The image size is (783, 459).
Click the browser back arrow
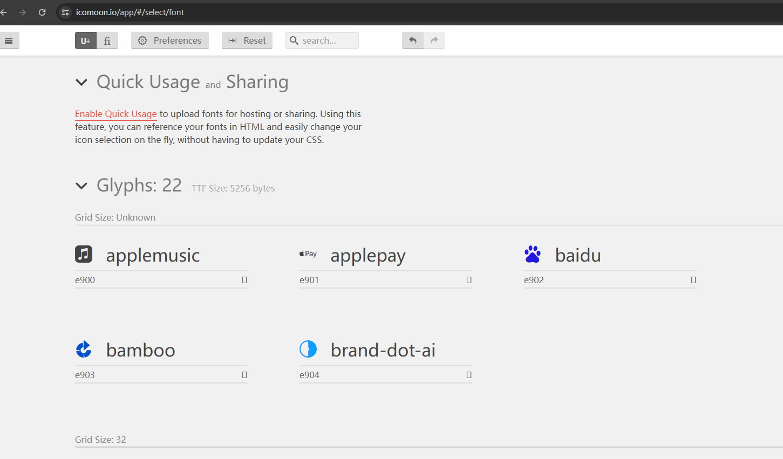pos(3,12)
